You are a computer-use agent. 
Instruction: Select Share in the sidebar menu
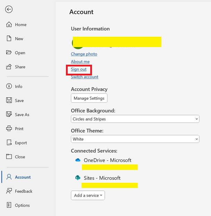[20, 67]
